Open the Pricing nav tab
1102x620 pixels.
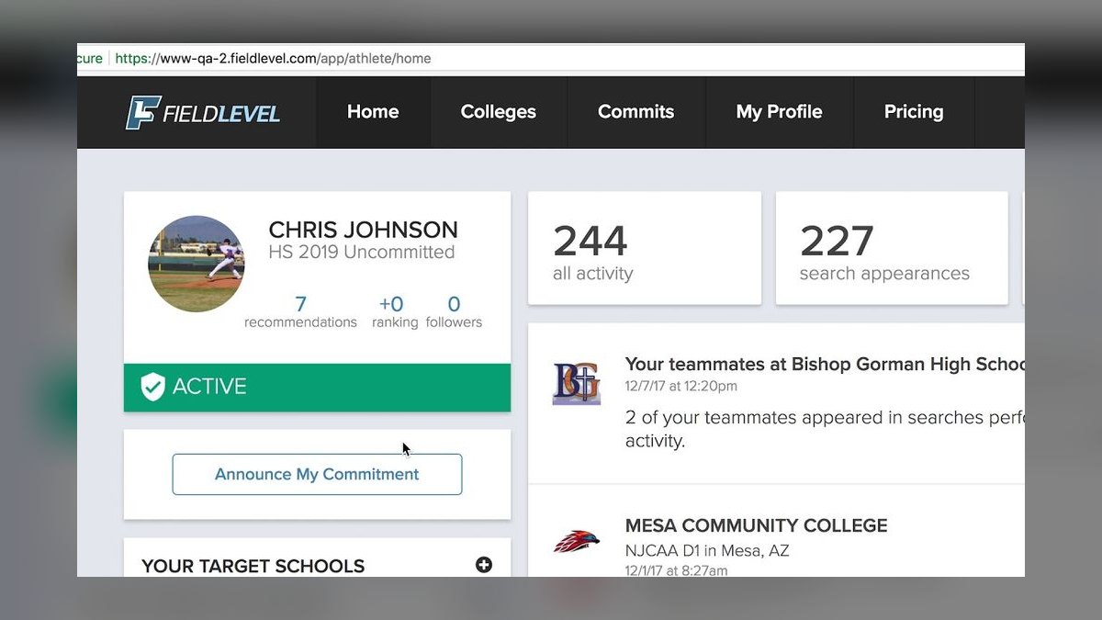914,112
